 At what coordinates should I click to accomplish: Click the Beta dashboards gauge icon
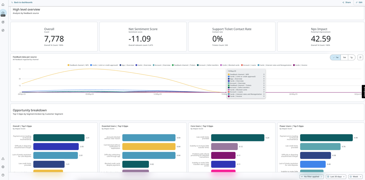click(3, 13)
